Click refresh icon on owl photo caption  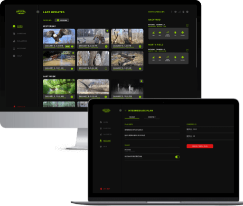(x=106, y=69)
